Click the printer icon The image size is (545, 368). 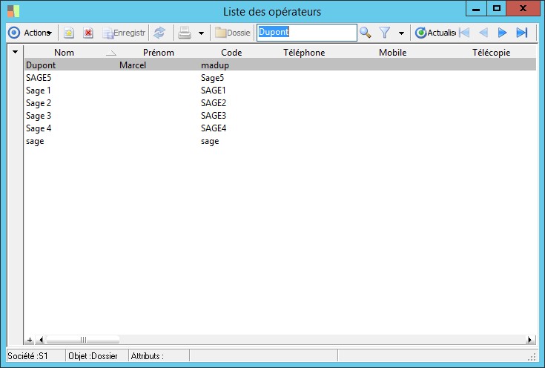pyautogui.click(x=185, y=33)
